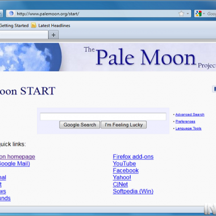Viewport: 216px width, 216px height.
Task: Open the Google Mail link
Action: coord(15,164)
